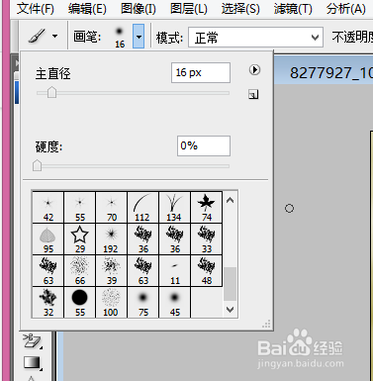Click the brush panel resize grip

point(266,325)
